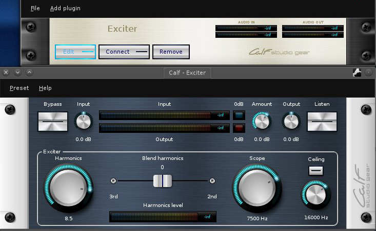Click the Scope frequency knob
The image size is (376, 231).
pyautogui.click(x=257, y=188)
